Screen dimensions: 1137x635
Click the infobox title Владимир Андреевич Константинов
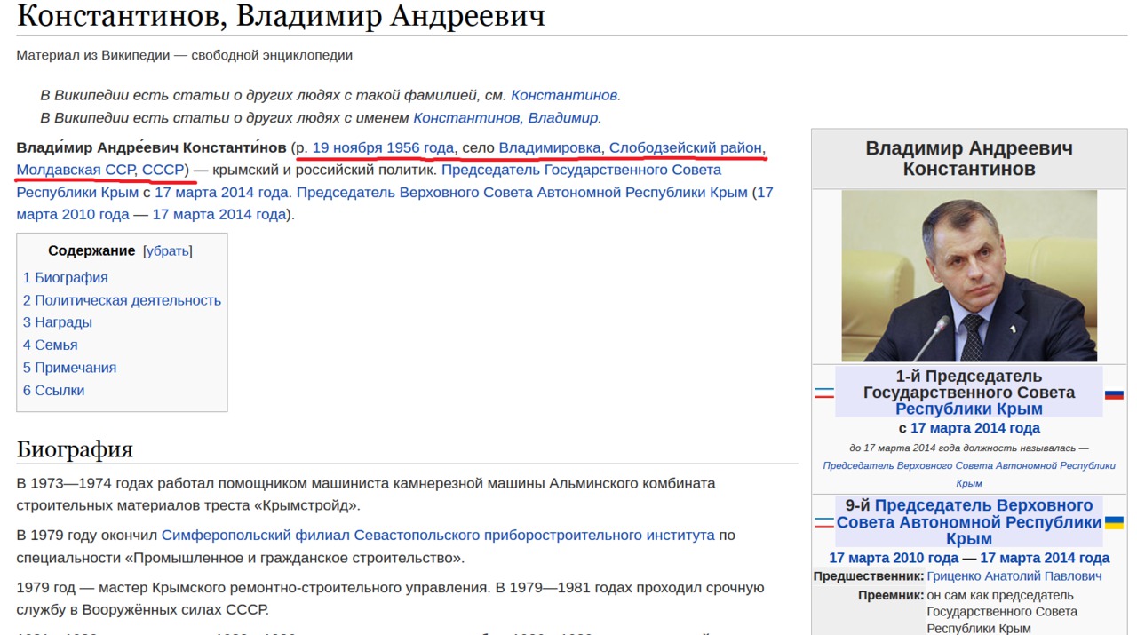[x=969, y=158]
